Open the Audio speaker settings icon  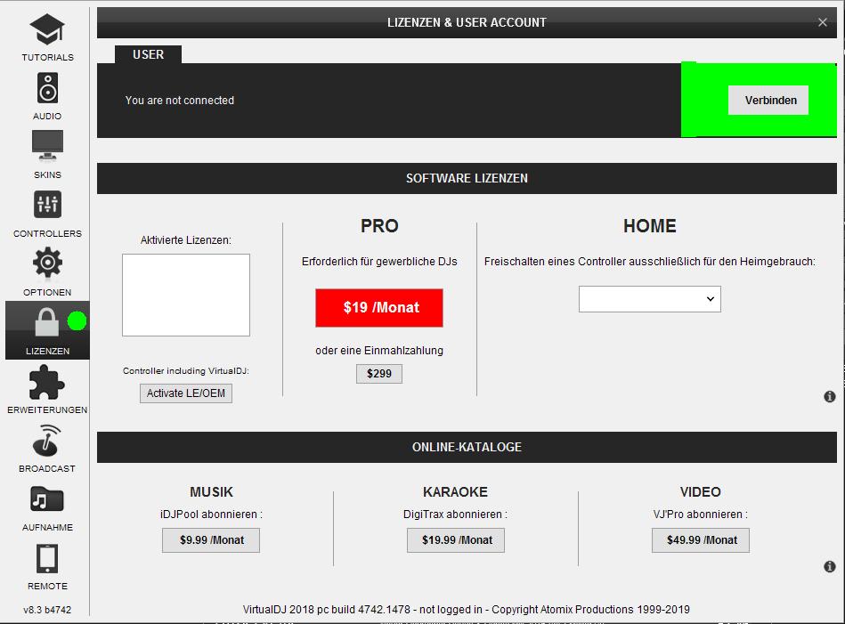coord(47,88)
